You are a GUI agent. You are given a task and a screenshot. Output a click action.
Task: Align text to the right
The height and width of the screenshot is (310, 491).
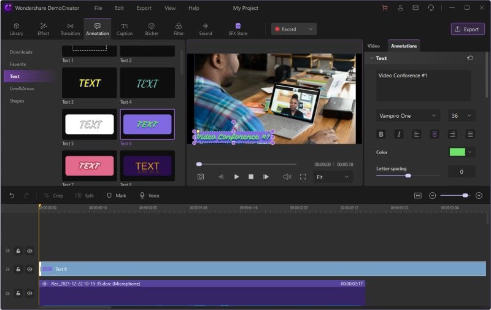[452, 134]
